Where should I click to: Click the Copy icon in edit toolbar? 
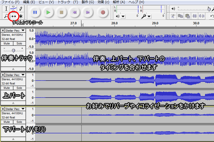tap(180, 16)
